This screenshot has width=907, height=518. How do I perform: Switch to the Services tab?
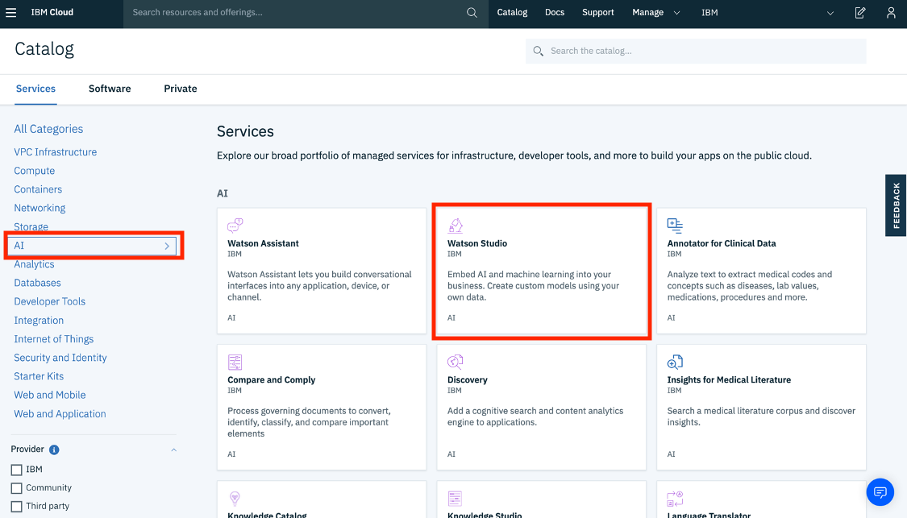coord(35,89)
